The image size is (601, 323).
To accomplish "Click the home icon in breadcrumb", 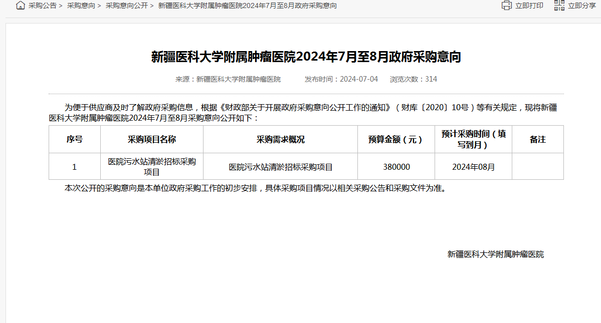I will [x=21, y=6].
